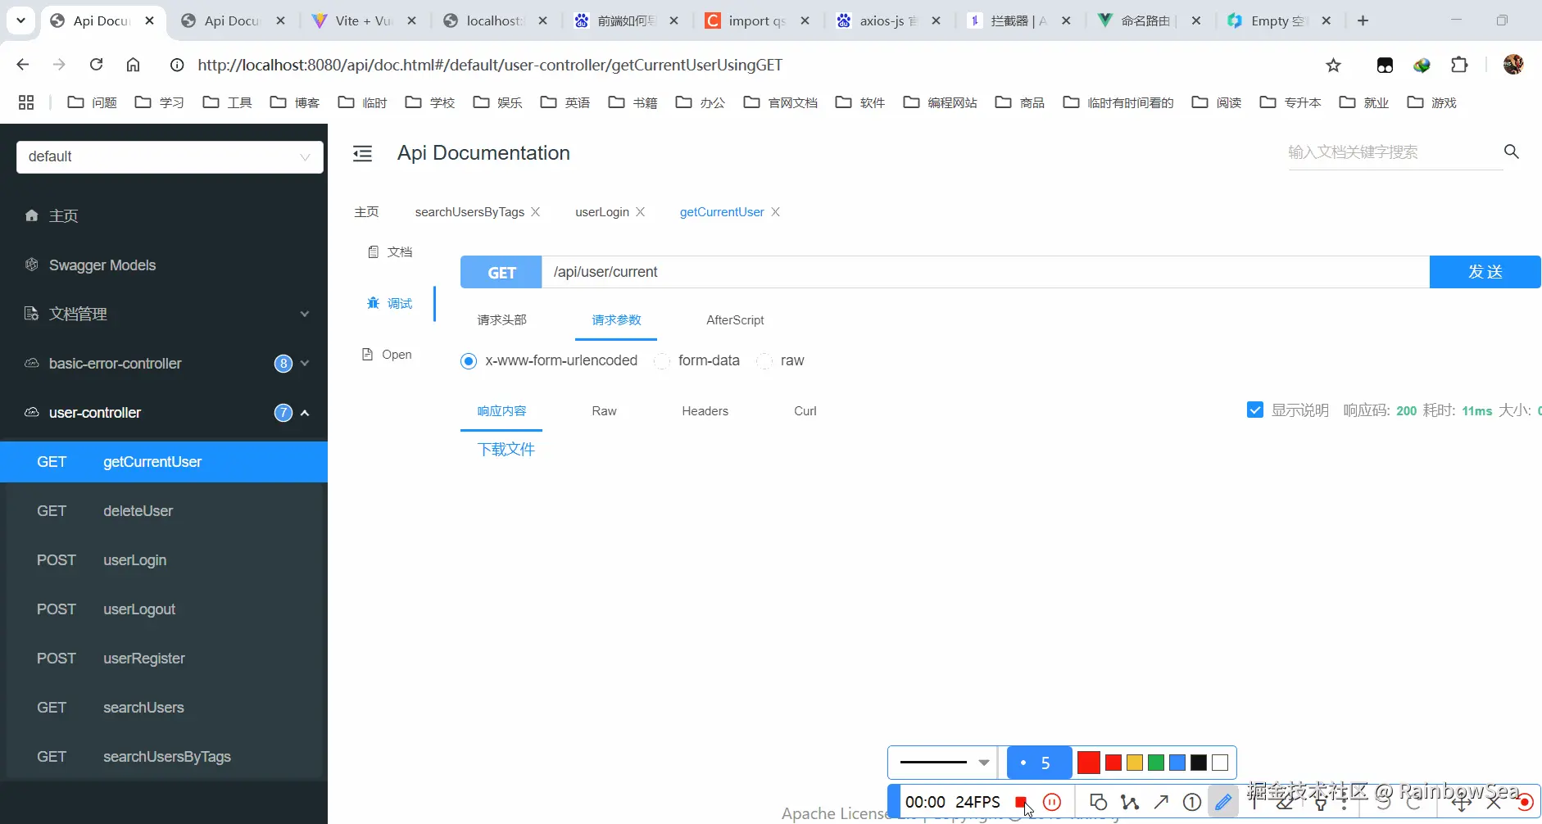Open the extensions puzzle icon
This screenshot has width=1542, height=824.
pos(1459,65)
